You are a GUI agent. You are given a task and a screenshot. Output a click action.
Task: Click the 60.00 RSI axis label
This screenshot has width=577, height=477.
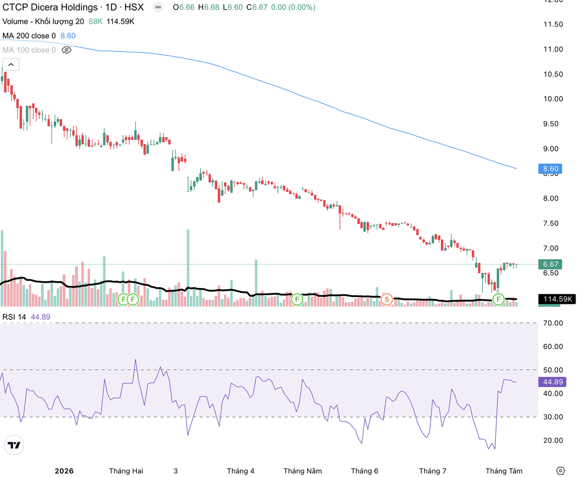click(x=553, y=346)
